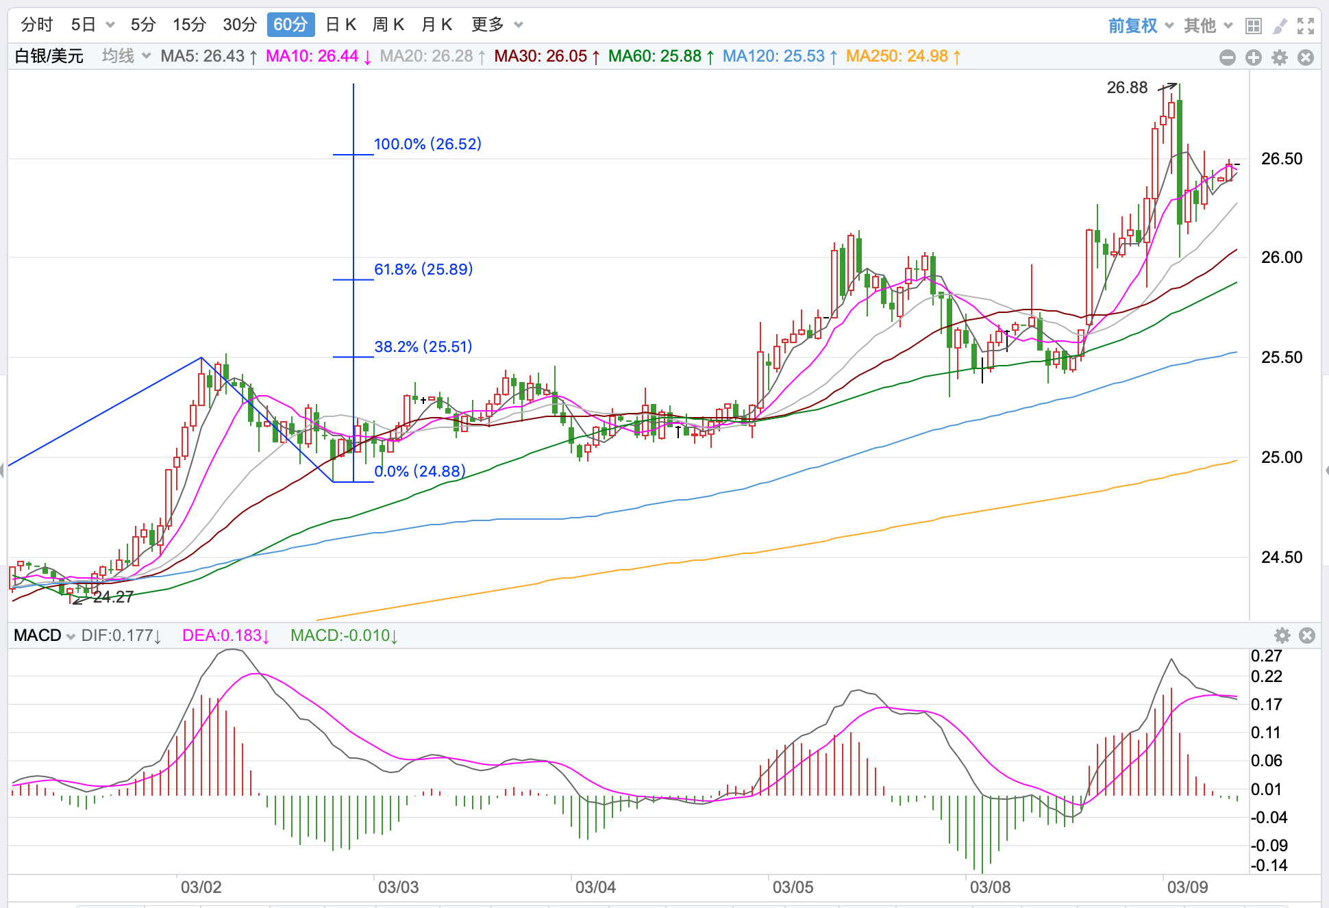Click the 61.8% (25.89) Fibonacci level label
1329x908 pixels.
(x=423, y=269)
